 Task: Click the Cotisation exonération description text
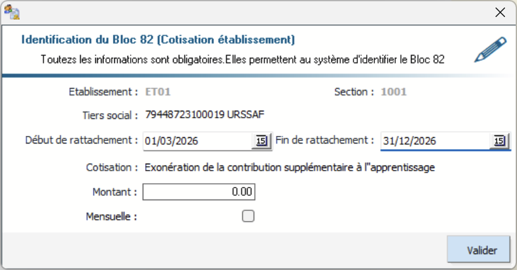[x=290, y=168]
